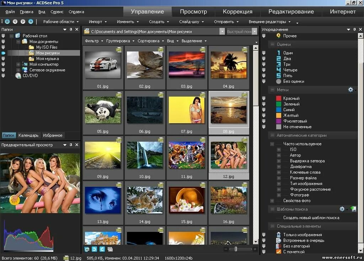364x261 pixels.
Task: Select the Синий color label swatch
Action: pos(279,110)
